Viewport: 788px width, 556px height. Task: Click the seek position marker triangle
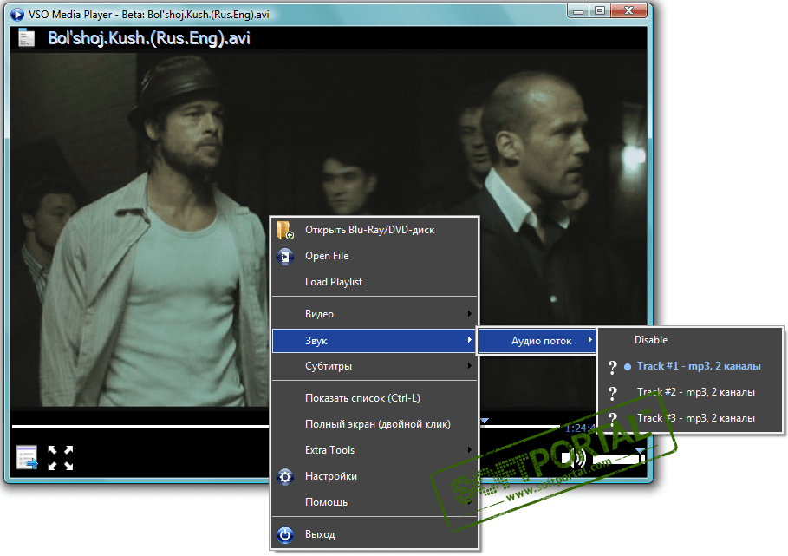coord(485,421)
